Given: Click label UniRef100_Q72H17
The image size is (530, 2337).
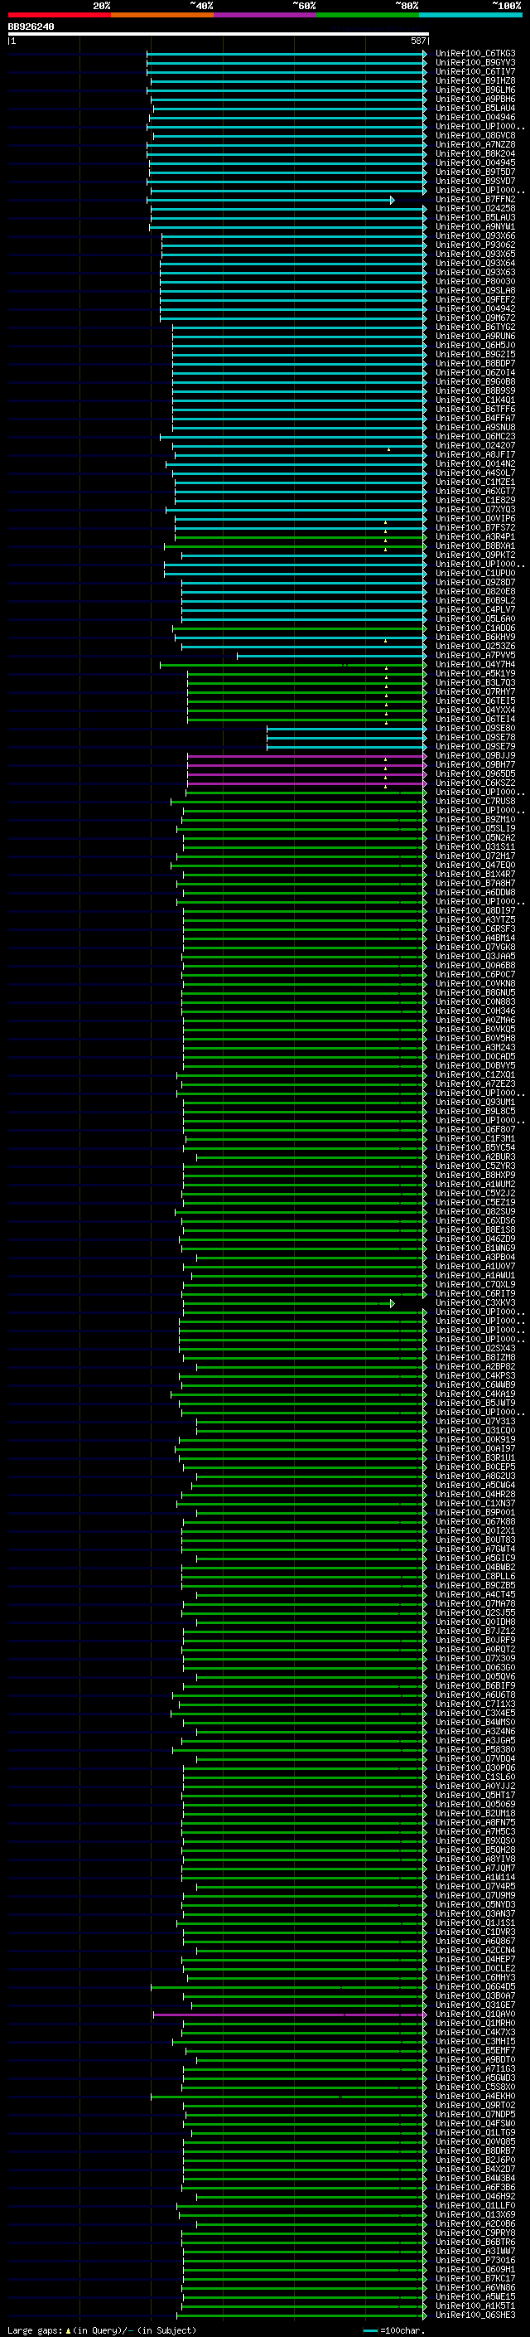Looking at the screenshot, I should click(x=475, y=856).
